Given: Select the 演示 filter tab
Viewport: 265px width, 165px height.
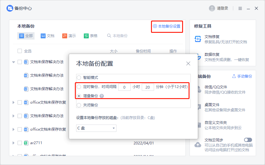Looking at the screenshot, I should tap(69, 36).
